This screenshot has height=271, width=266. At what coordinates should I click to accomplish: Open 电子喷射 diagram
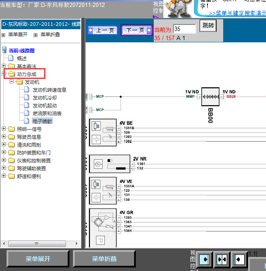[42, 121]
